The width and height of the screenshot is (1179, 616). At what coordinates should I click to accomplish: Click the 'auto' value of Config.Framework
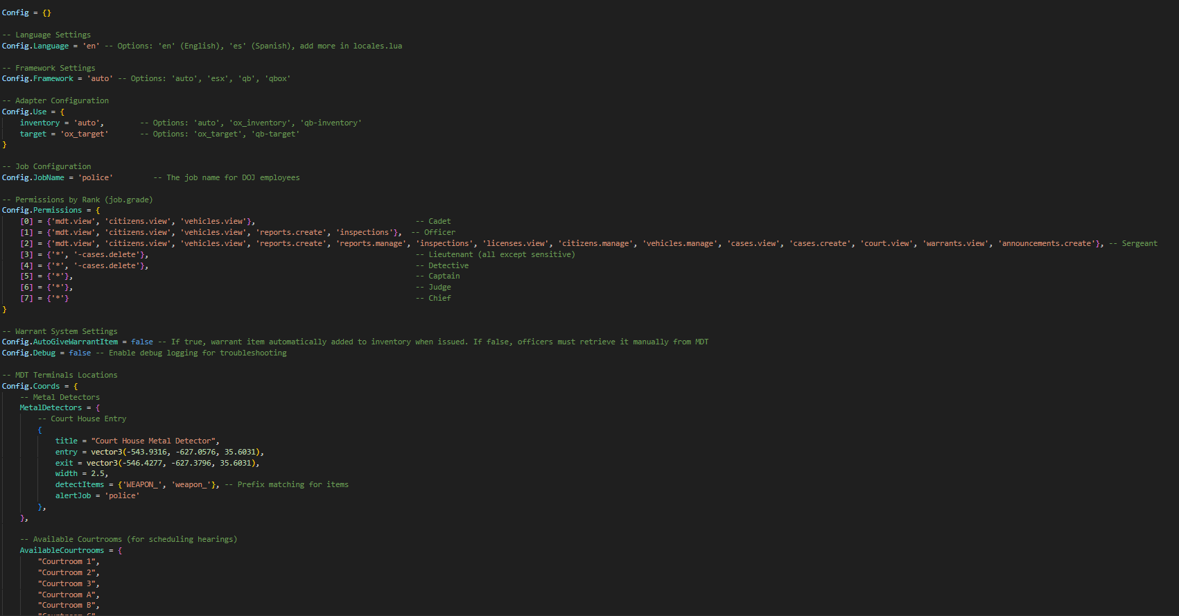tap(100, 78)
